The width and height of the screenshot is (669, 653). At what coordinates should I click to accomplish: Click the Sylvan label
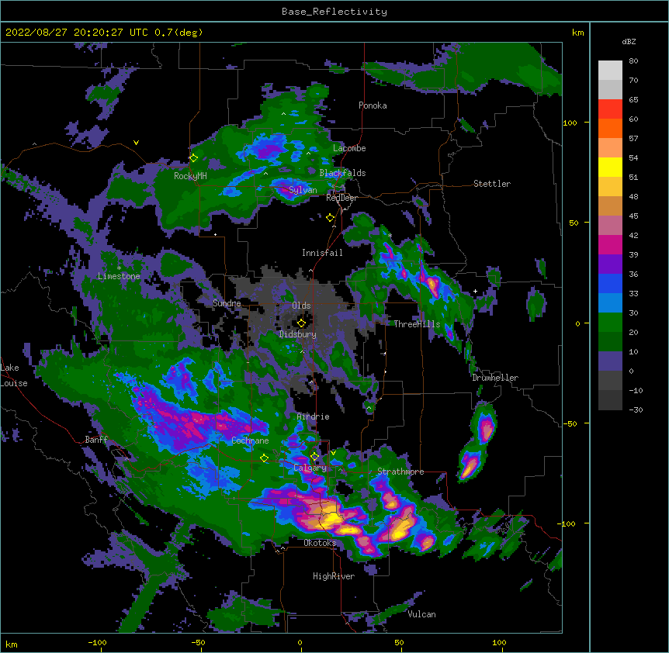coord(303,190)
